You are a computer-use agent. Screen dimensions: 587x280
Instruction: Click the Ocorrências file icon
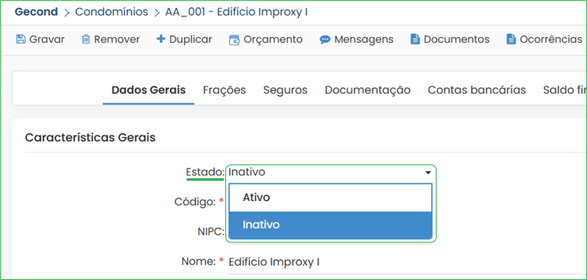[511, 39]
